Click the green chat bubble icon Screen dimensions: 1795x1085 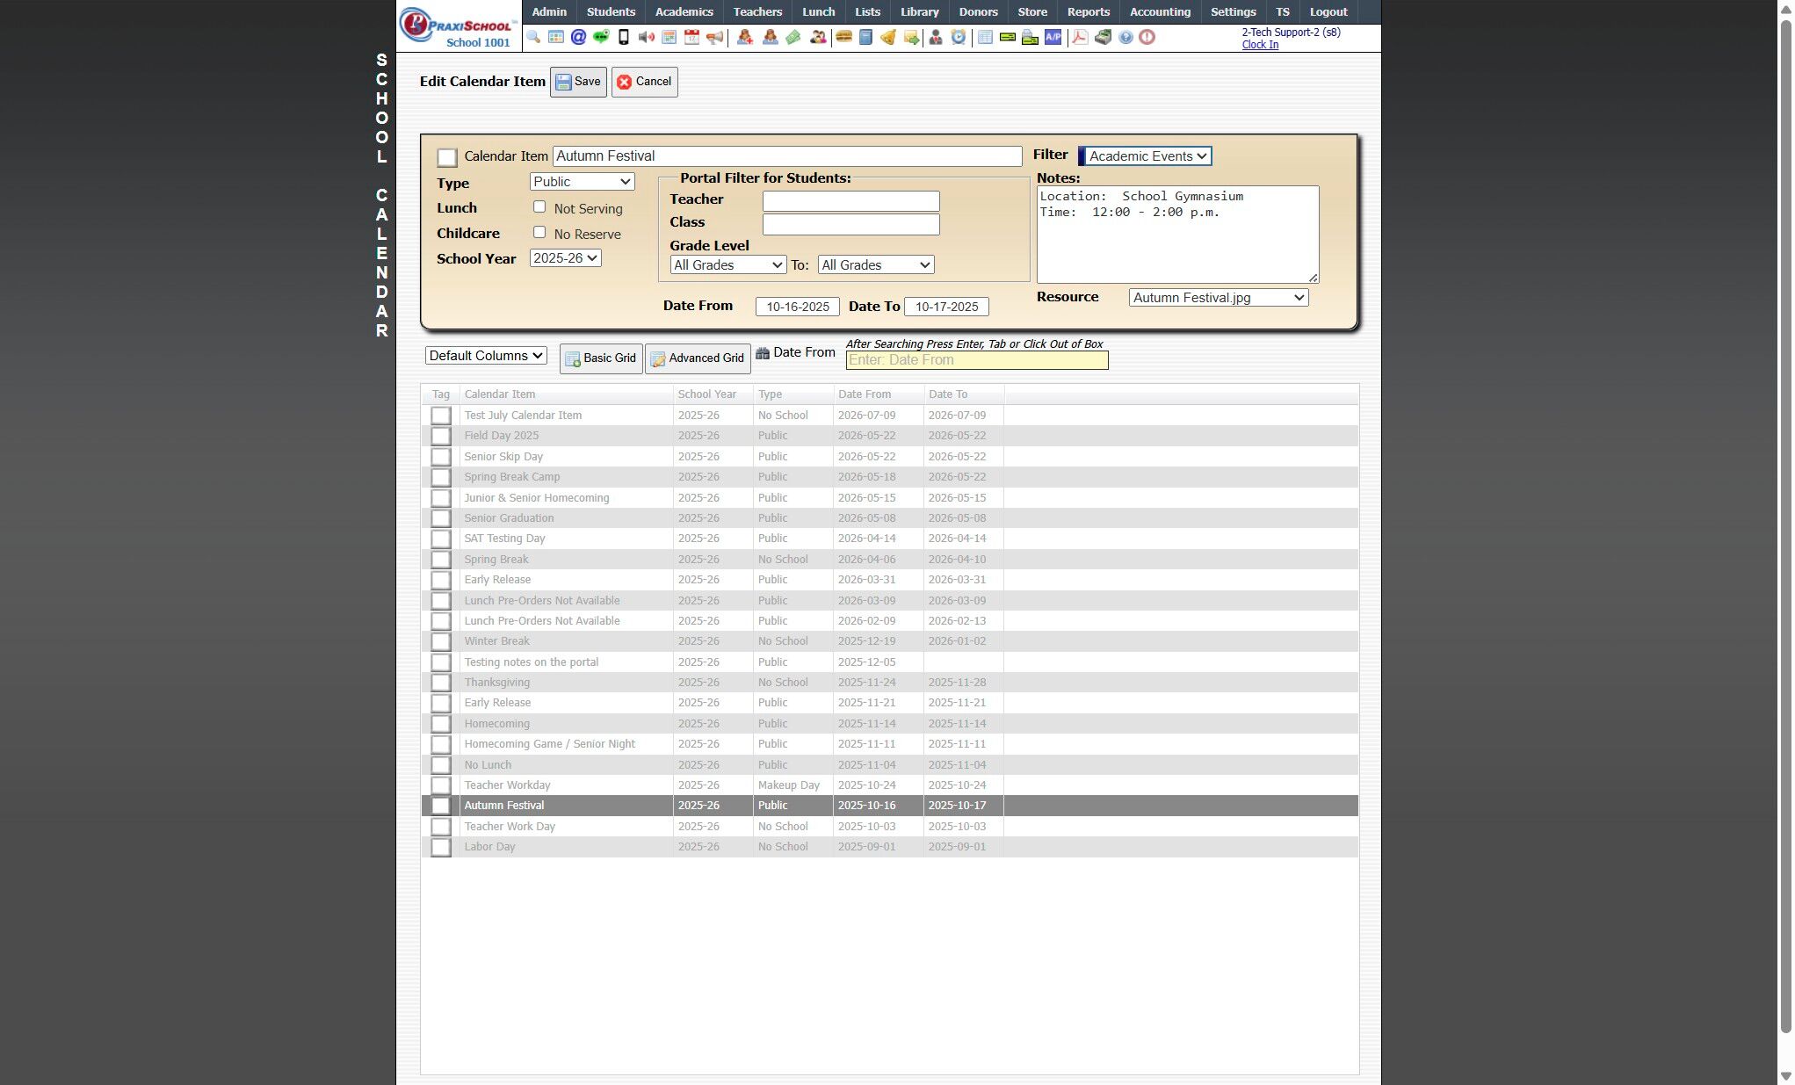[x=601, y=37]
